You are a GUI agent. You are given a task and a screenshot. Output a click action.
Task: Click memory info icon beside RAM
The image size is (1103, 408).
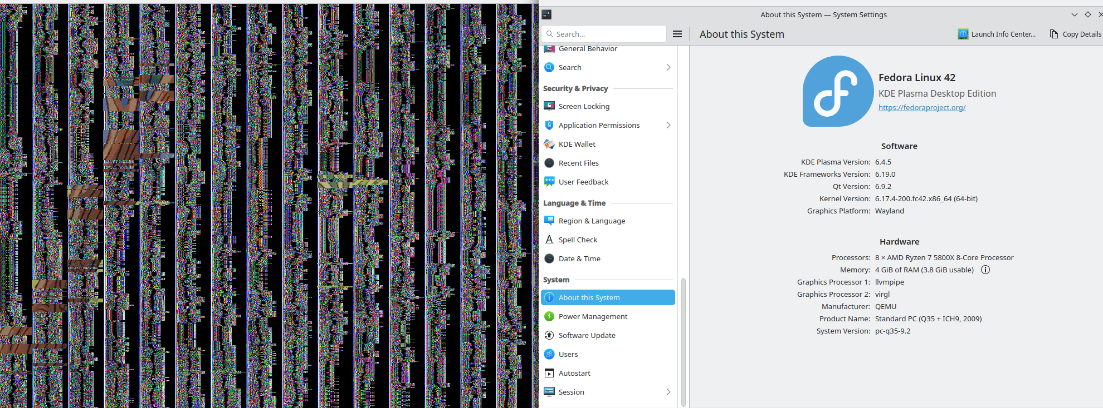pyautogui.click(x=985, y=270)
